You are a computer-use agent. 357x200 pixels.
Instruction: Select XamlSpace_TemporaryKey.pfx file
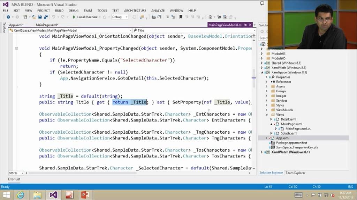pyautogui.click(x=297, y=147)
